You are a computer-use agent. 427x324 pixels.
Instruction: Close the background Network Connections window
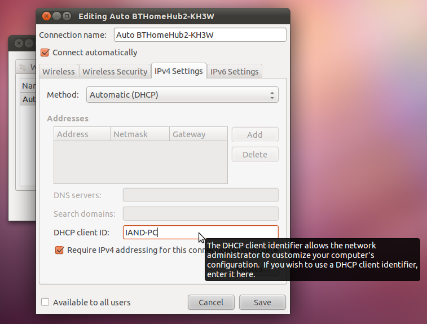19,43
